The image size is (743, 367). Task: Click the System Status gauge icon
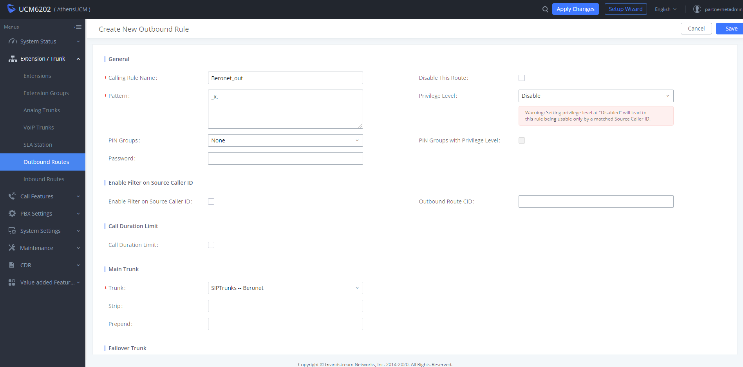click(x=13, y=41)
